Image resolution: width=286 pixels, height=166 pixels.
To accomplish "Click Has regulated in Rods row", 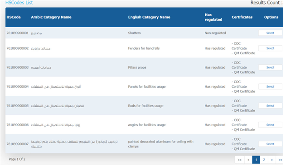I will tap(215, 105).
